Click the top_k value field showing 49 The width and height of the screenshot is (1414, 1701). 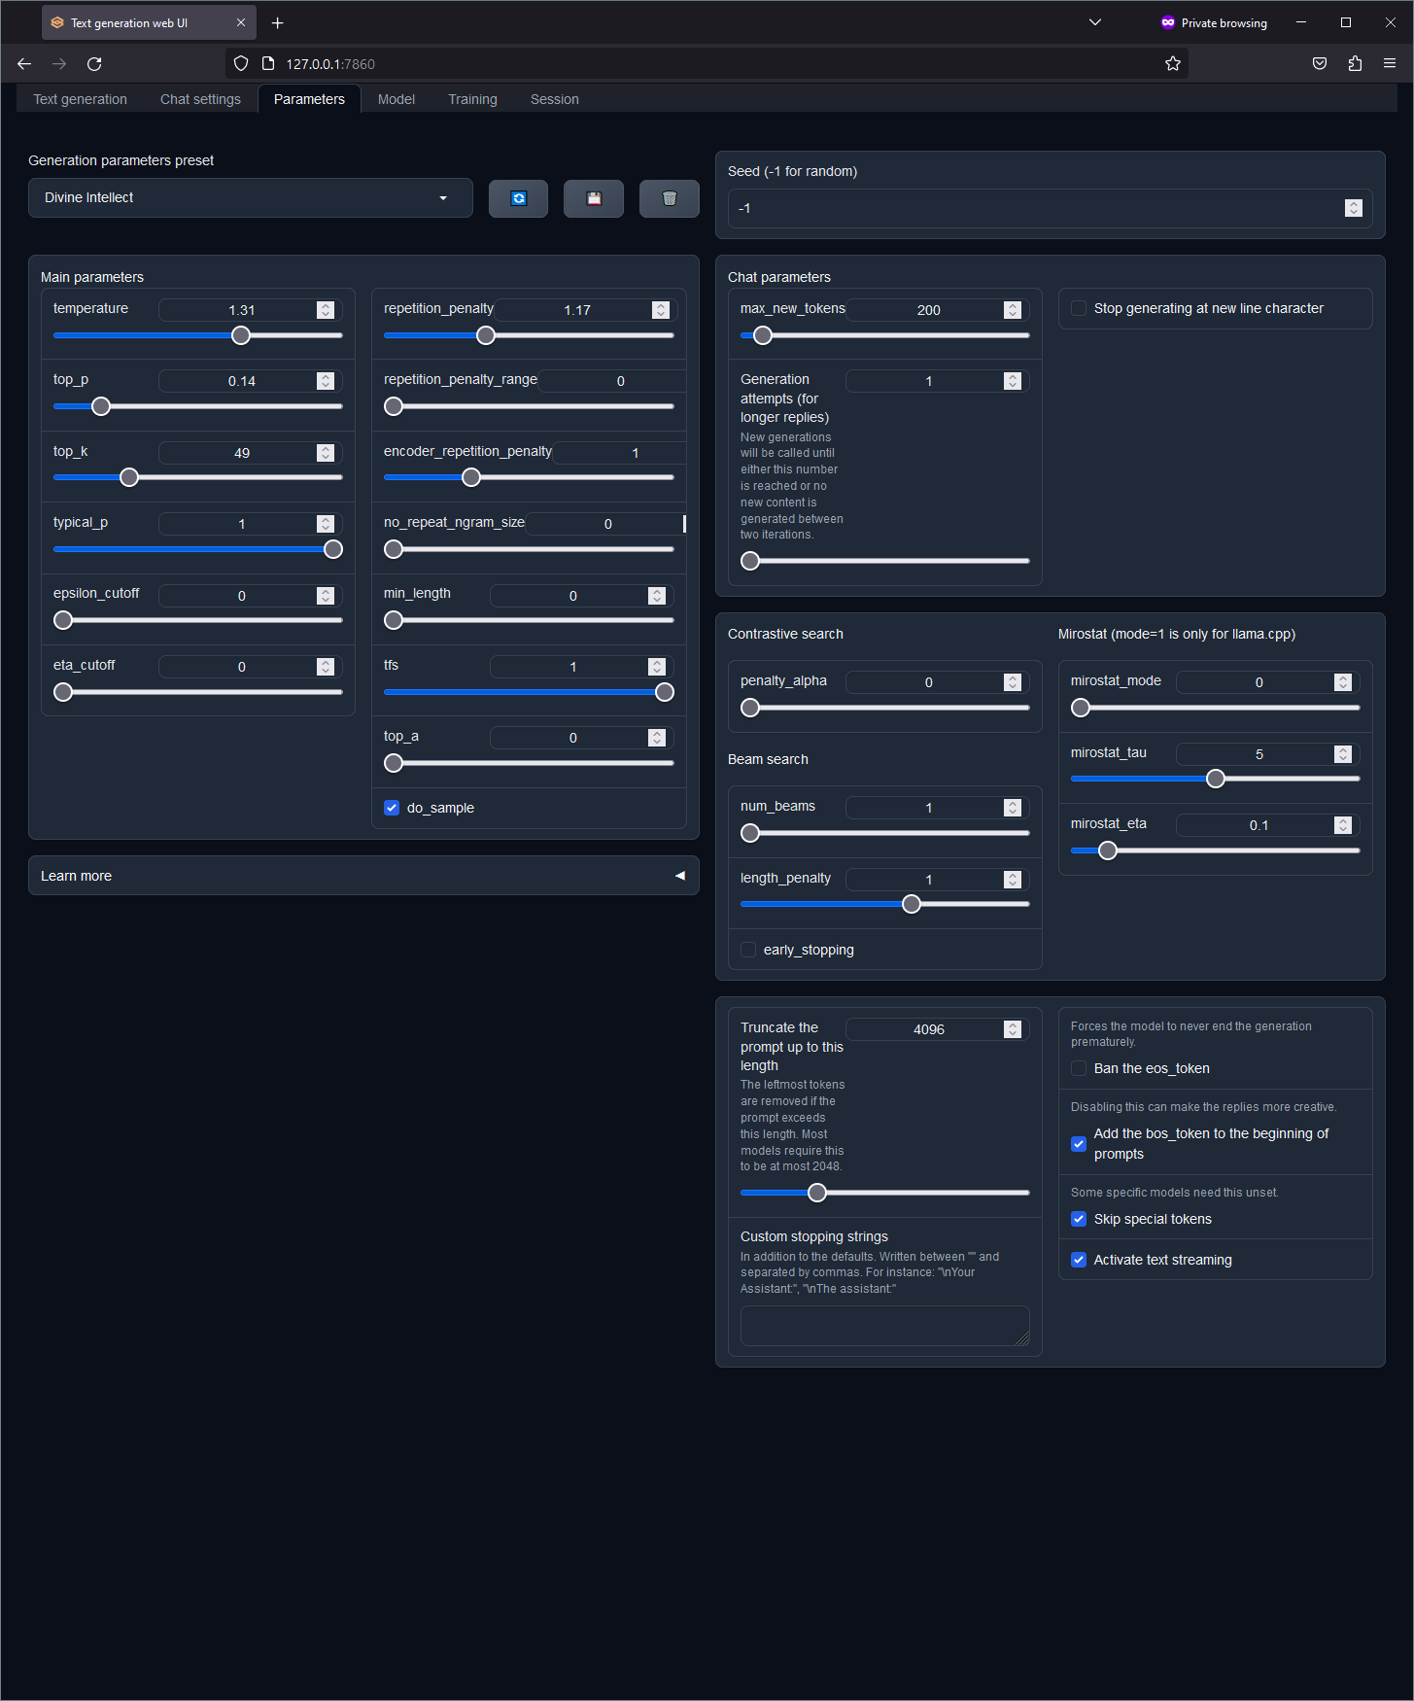[x=251, y=453]
